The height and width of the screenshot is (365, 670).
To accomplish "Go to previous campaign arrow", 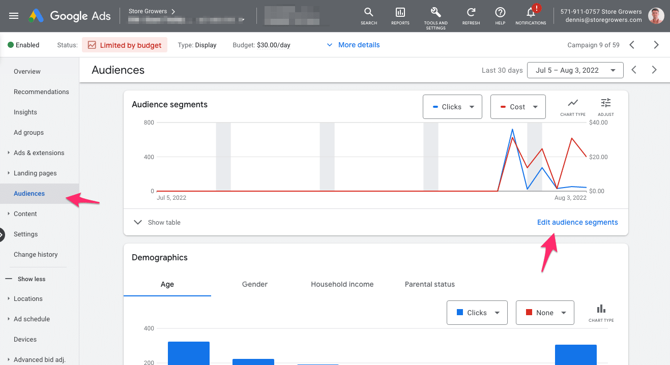I will point(632,45).
